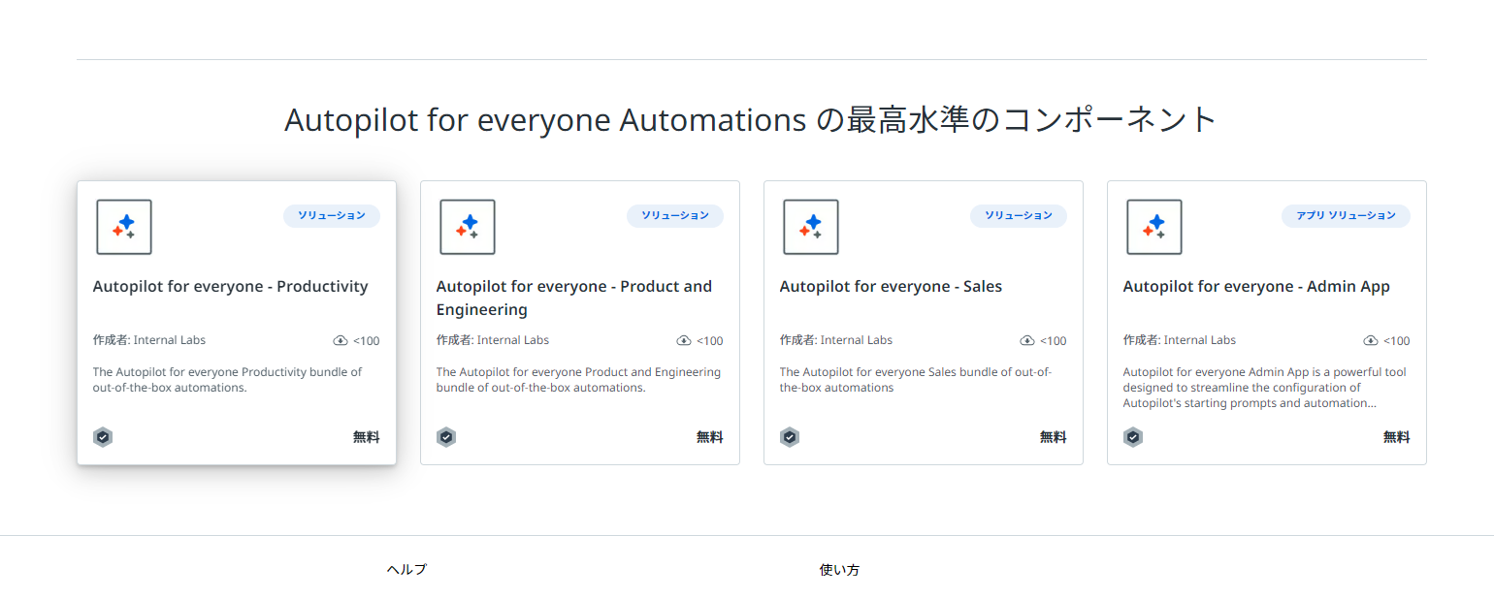The width and height of the screenshot is (1494, 599).
Task: Click the Autopilot logo on the Productivity card
Action: [x=123, y=226]
